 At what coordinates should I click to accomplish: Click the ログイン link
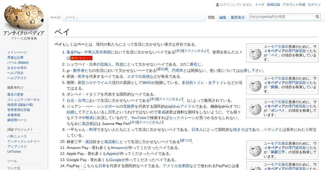click(x=314, y=5)
